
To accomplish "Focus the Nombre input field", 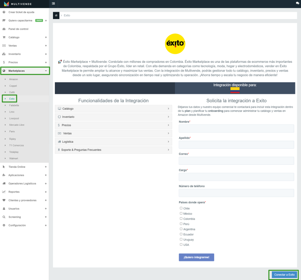I will click(x=236, y=128).
